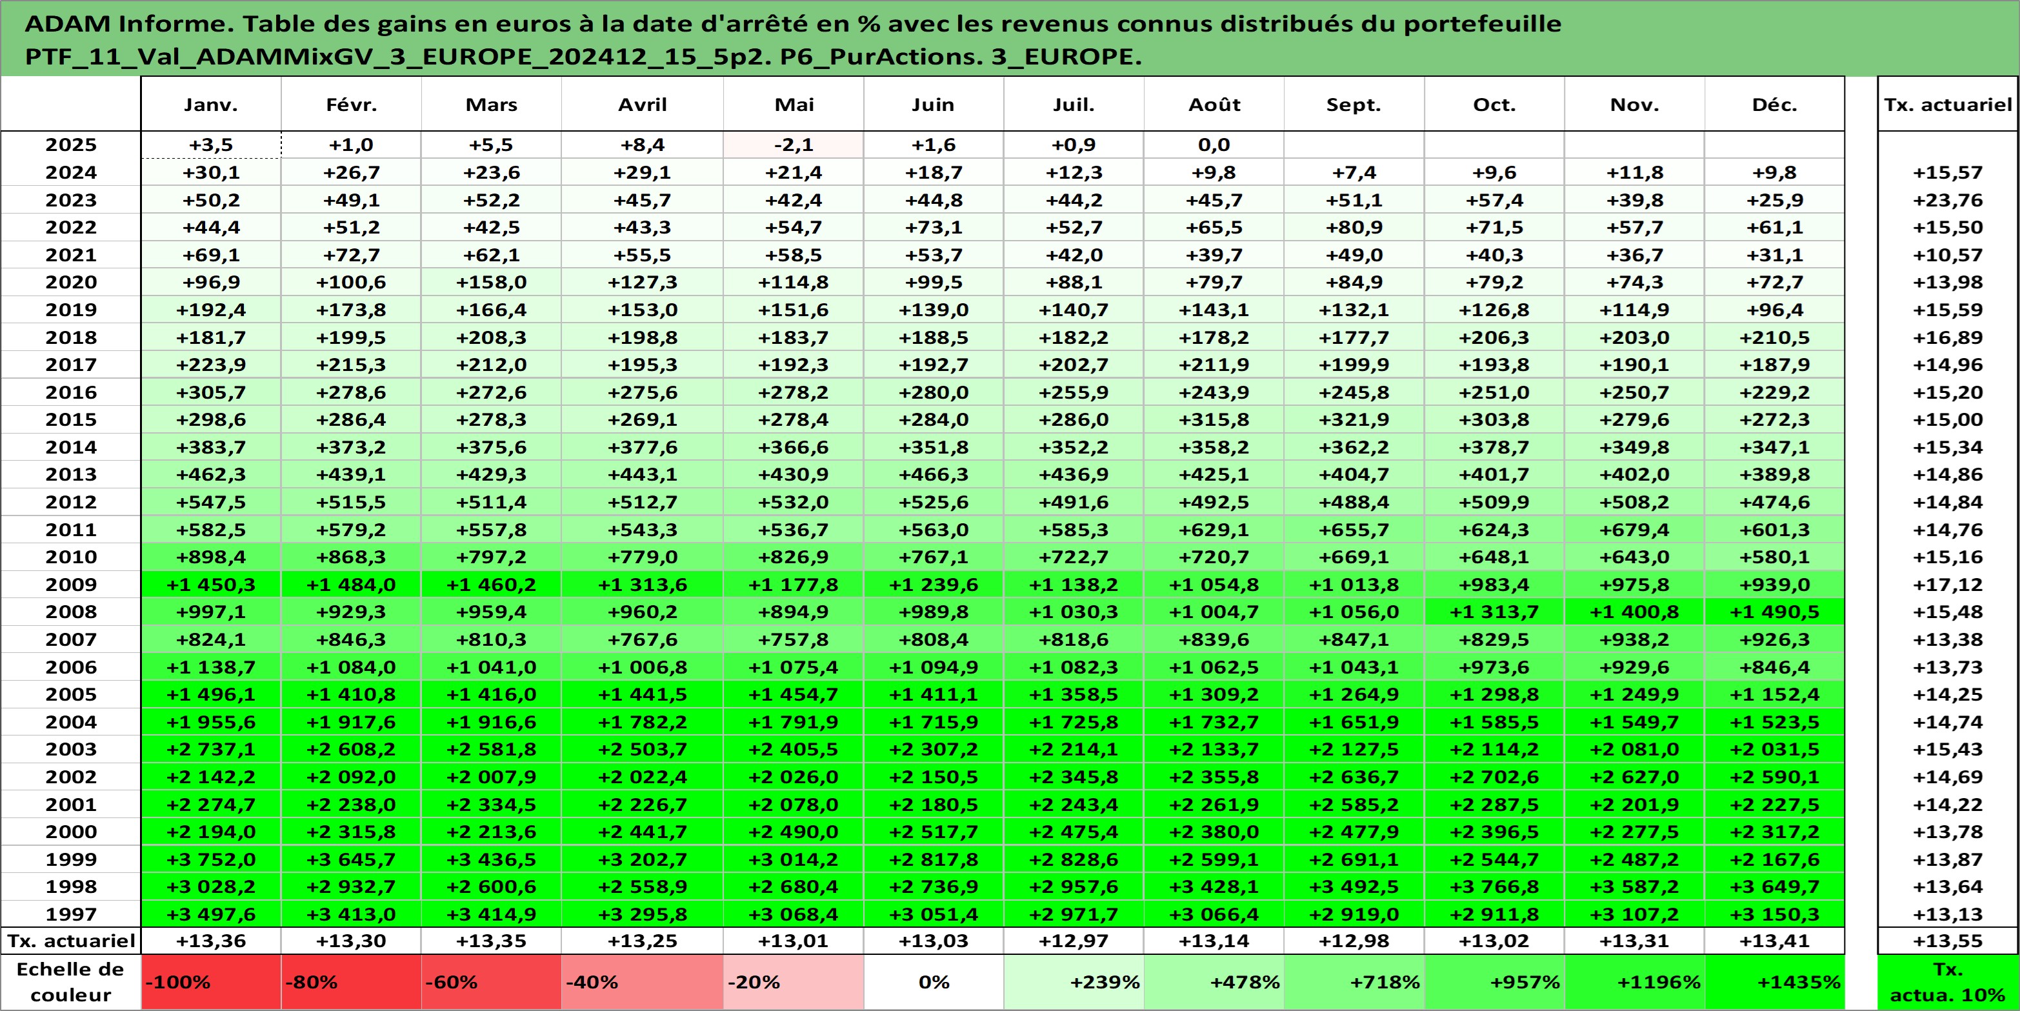Click the red -100% color scale cell

pos(211,982)
